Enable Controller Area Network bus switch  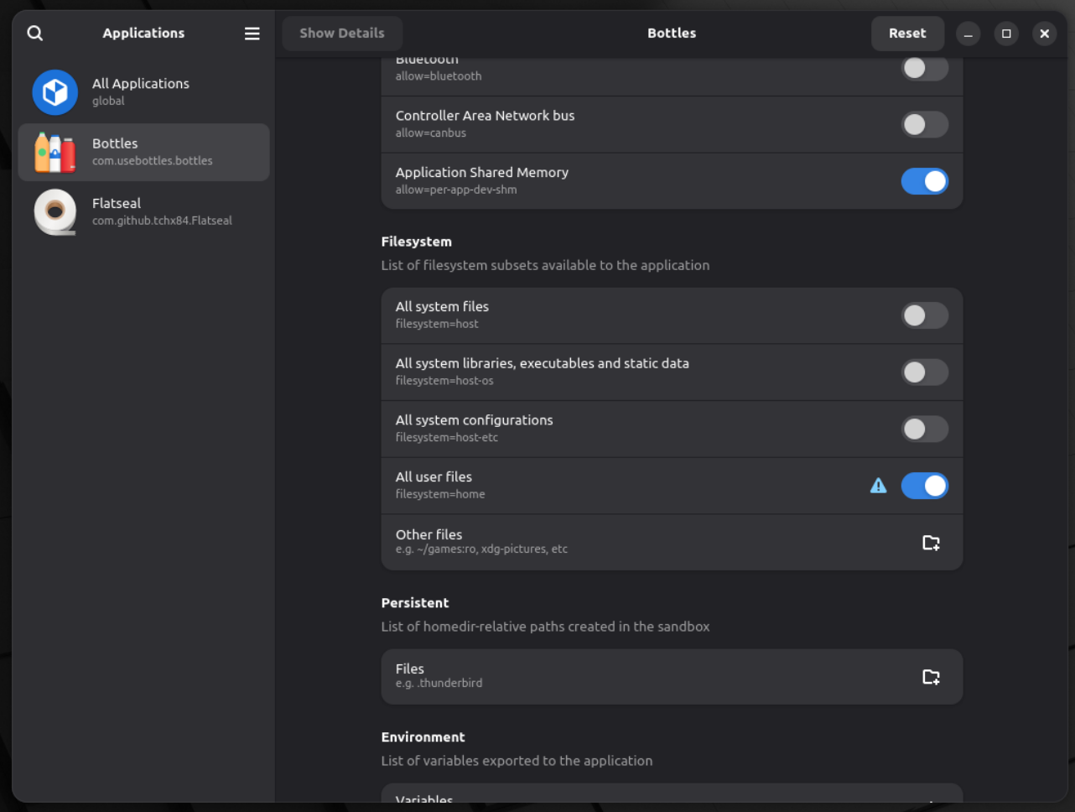(924, 125)
